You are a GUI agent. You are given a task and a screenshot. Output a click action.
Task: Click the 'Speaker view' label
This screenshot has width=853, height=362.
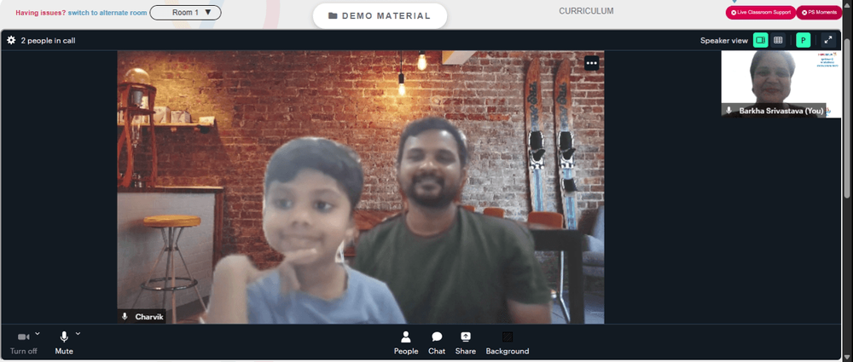(x=723, y=40)
